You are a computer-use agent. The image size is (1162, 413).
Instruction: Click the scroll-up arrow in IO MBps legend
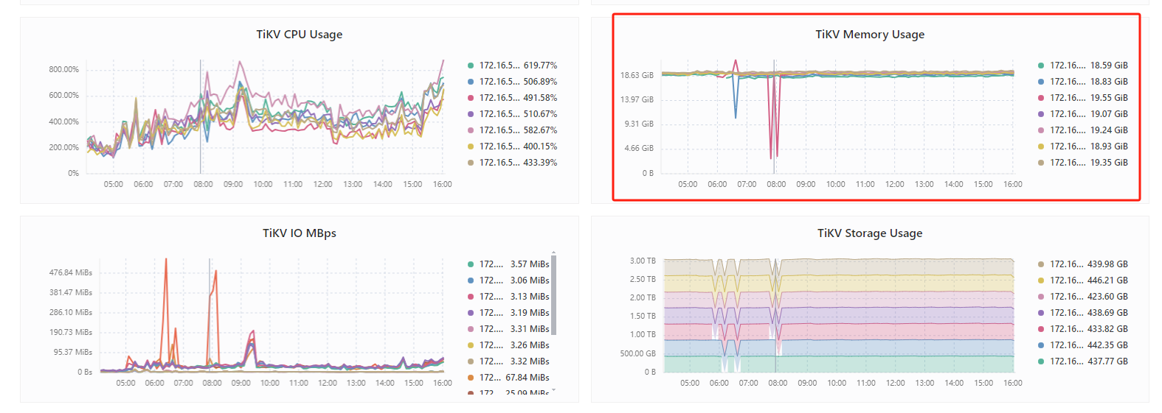pyautogui.click(x=553, y=253)
